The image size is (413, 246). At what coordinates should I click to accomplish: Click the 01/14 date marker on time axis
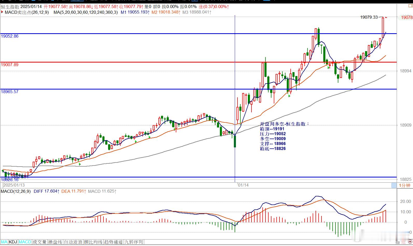[x=243, y=185]
